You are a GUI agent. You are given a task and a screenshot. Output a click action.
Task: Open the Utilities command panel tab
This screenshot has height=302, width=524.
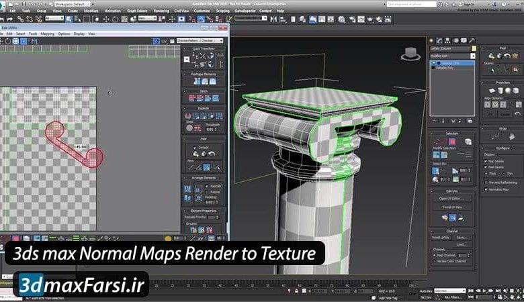tap(472, 40)
